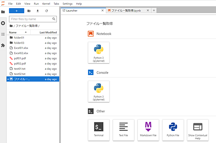The image size is (216, 143).
Task: Click the Filter files by name field
Action: pos(33,19)
